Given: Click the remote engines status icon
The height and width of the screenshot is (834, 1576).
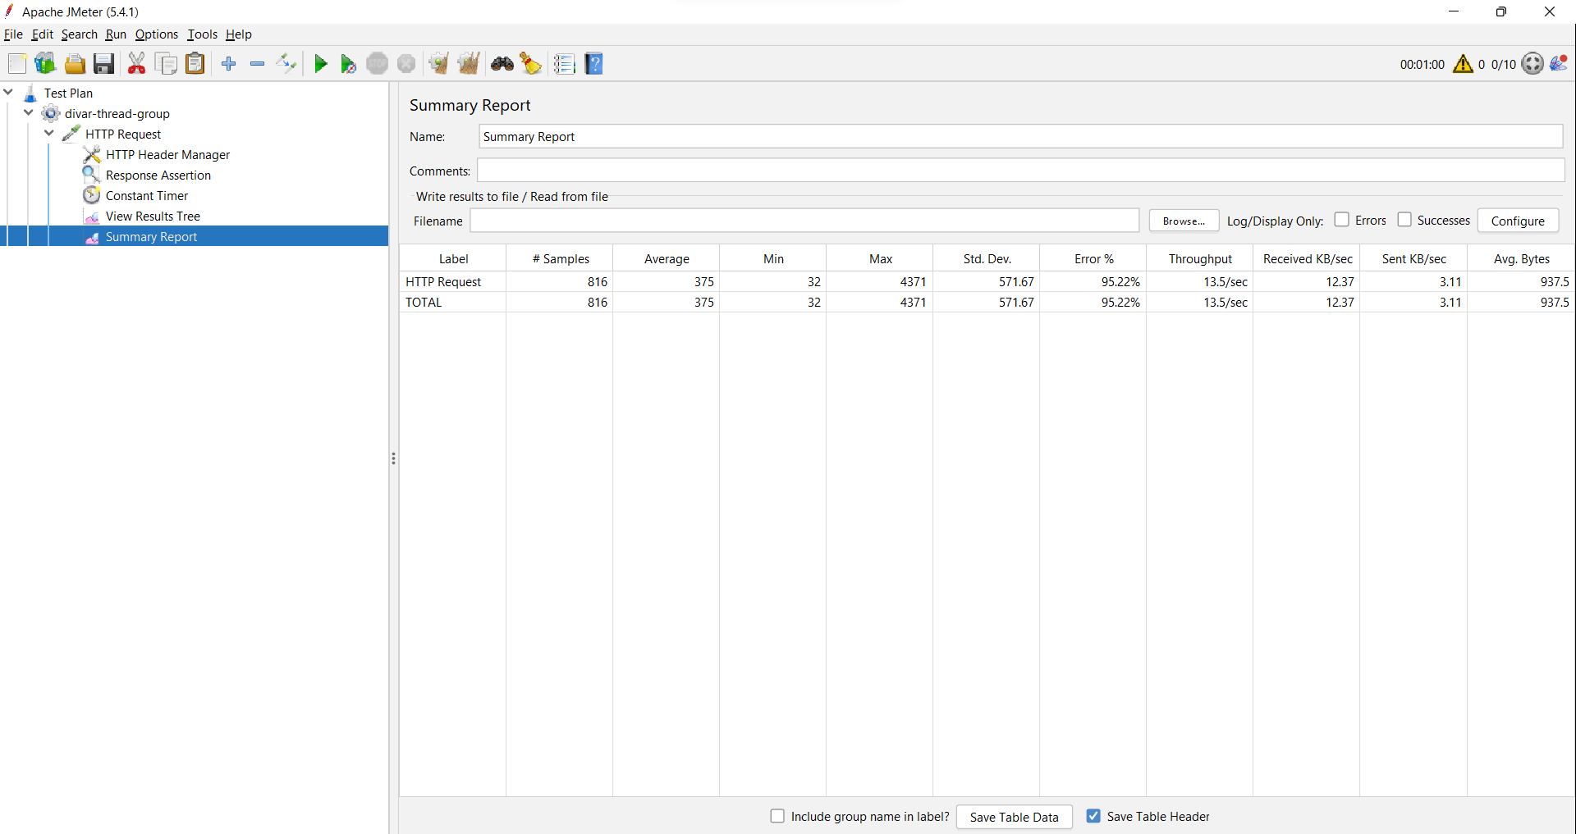Looking at the screenshot, I should 1532,64.
